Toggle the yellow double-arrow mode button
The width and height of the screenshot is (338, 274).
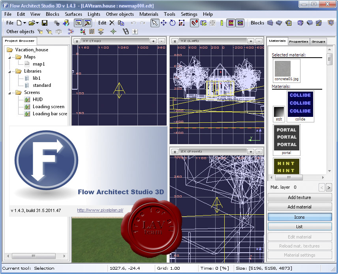(240, 23)
